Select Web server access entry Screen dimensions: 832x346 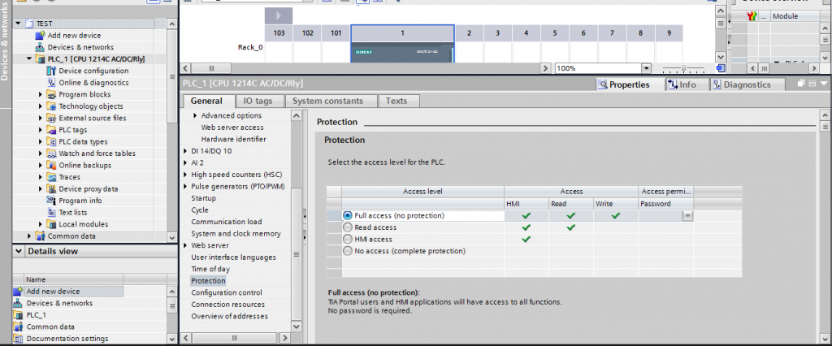click(232, 128)
